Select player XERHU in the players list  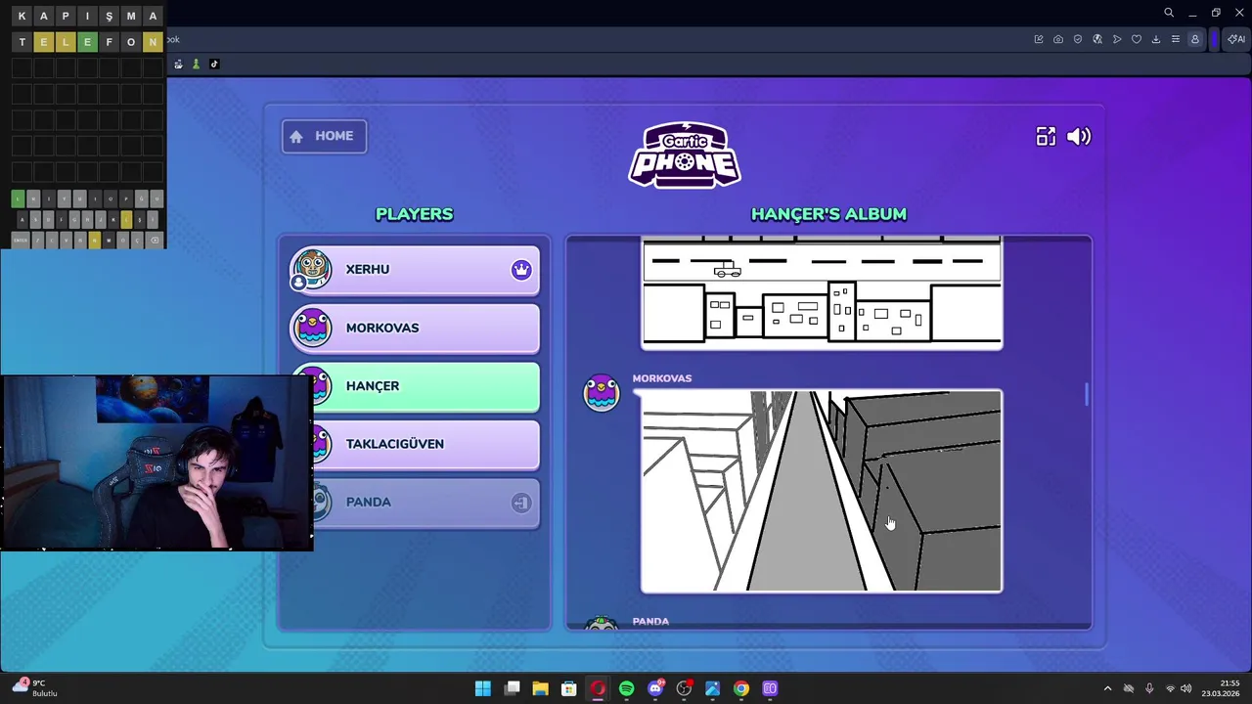(x=415, y=270)
